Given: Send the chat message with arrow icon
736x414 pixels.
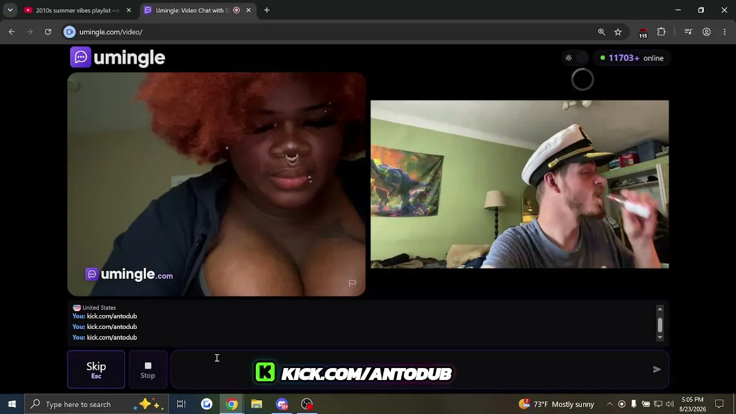Looking at the screenshot, I should click(657, 369).
